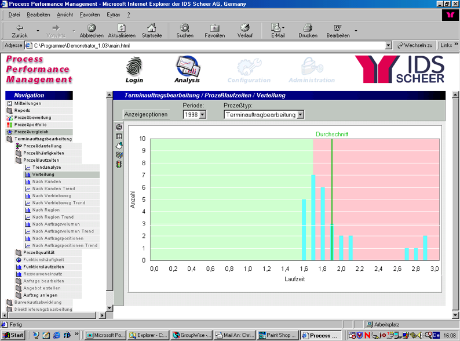Open Prozeßdarstellung entry
The width and height of the screenshot is (460, 341).
tap(49, 146)
